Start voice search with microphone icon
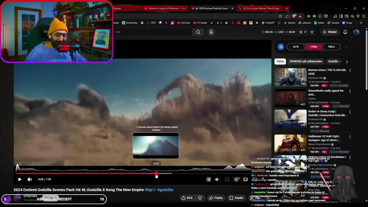 [x=211, y=32]
